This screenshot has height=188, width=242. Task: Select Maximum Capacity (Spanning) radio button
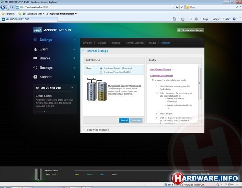(101, 68)
